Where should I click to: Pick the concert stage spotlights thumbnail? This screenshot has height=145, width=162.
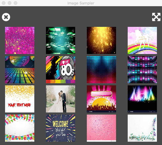(x=142, y=99)
